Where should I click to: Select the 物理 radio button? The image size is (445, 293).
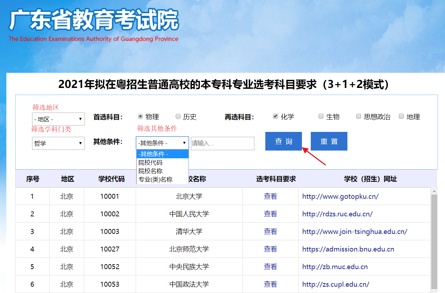click(140, 116)
